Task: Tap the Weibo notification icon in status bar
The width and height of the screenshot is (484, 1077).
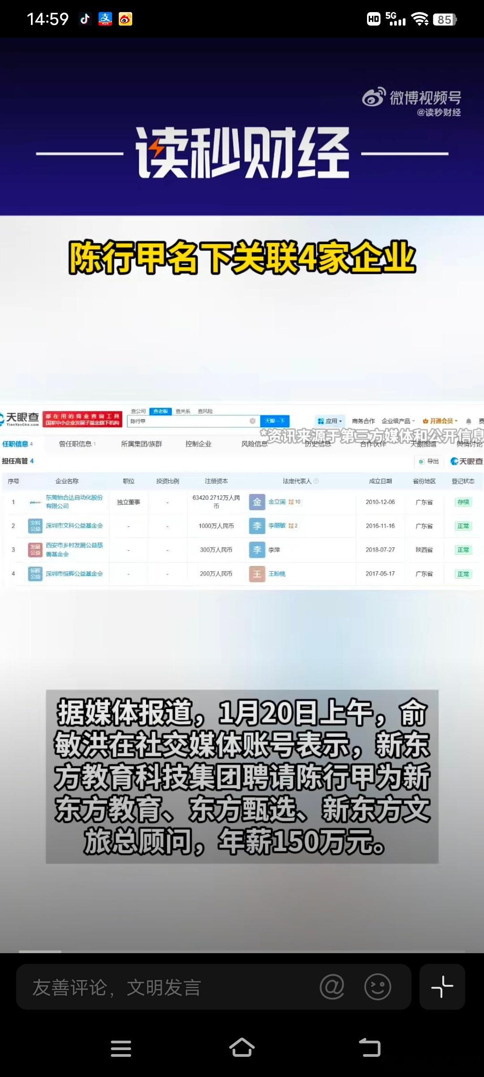Action: click(125, 19)
